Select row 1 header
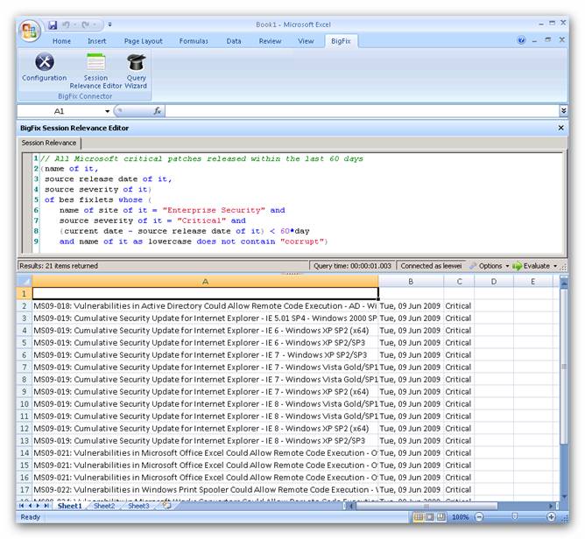Image resolution: width=585 pixels, height=539 pixels. point(25,293)
